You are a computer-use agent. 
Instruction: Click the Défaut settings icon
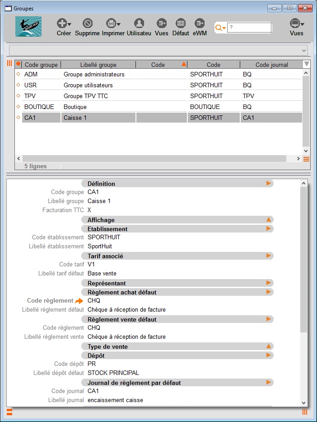(x=181, y=24)
